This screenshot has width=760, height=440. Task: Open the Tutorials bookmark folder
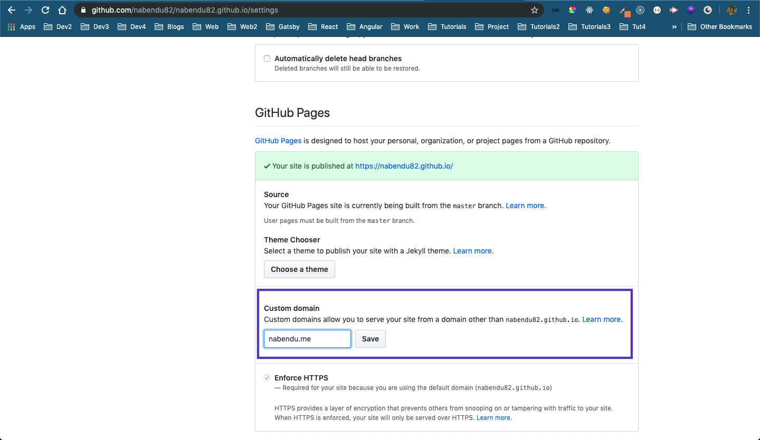tap(448, 26)
